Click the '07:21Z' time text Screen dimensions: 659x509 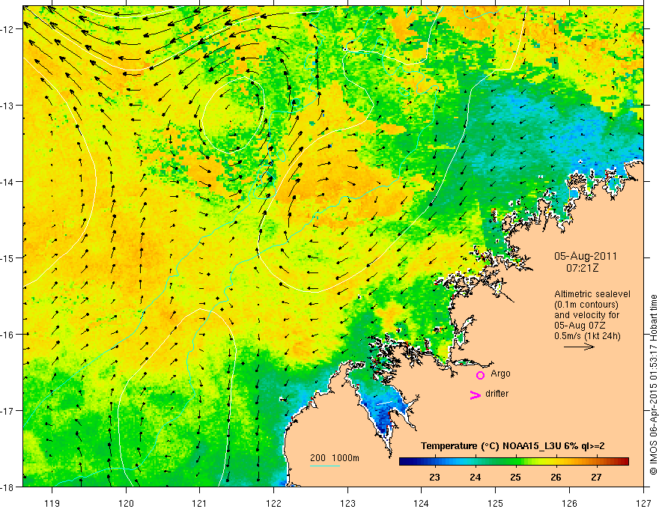coord(582,268)
